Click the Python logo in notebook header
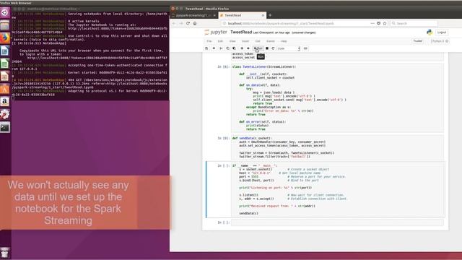The image size is (462, 260). pos(430,32)
